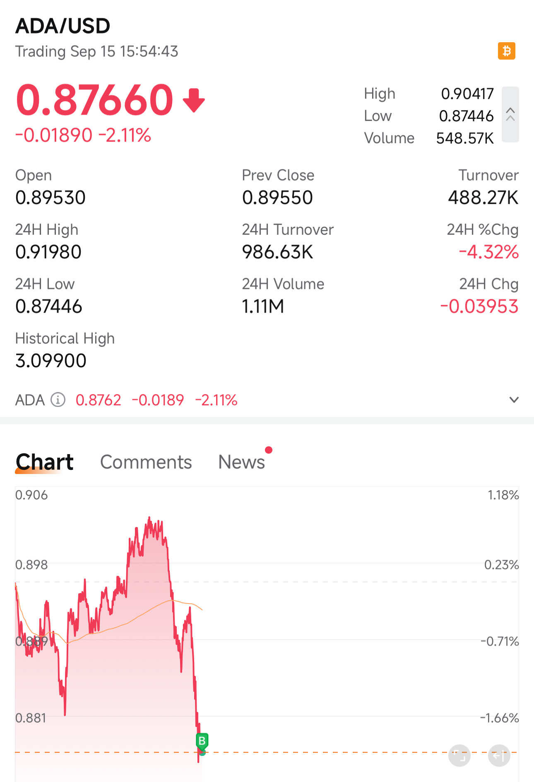
Task: Tap the 24H %Chg value -4.32%
Action: 488,252
